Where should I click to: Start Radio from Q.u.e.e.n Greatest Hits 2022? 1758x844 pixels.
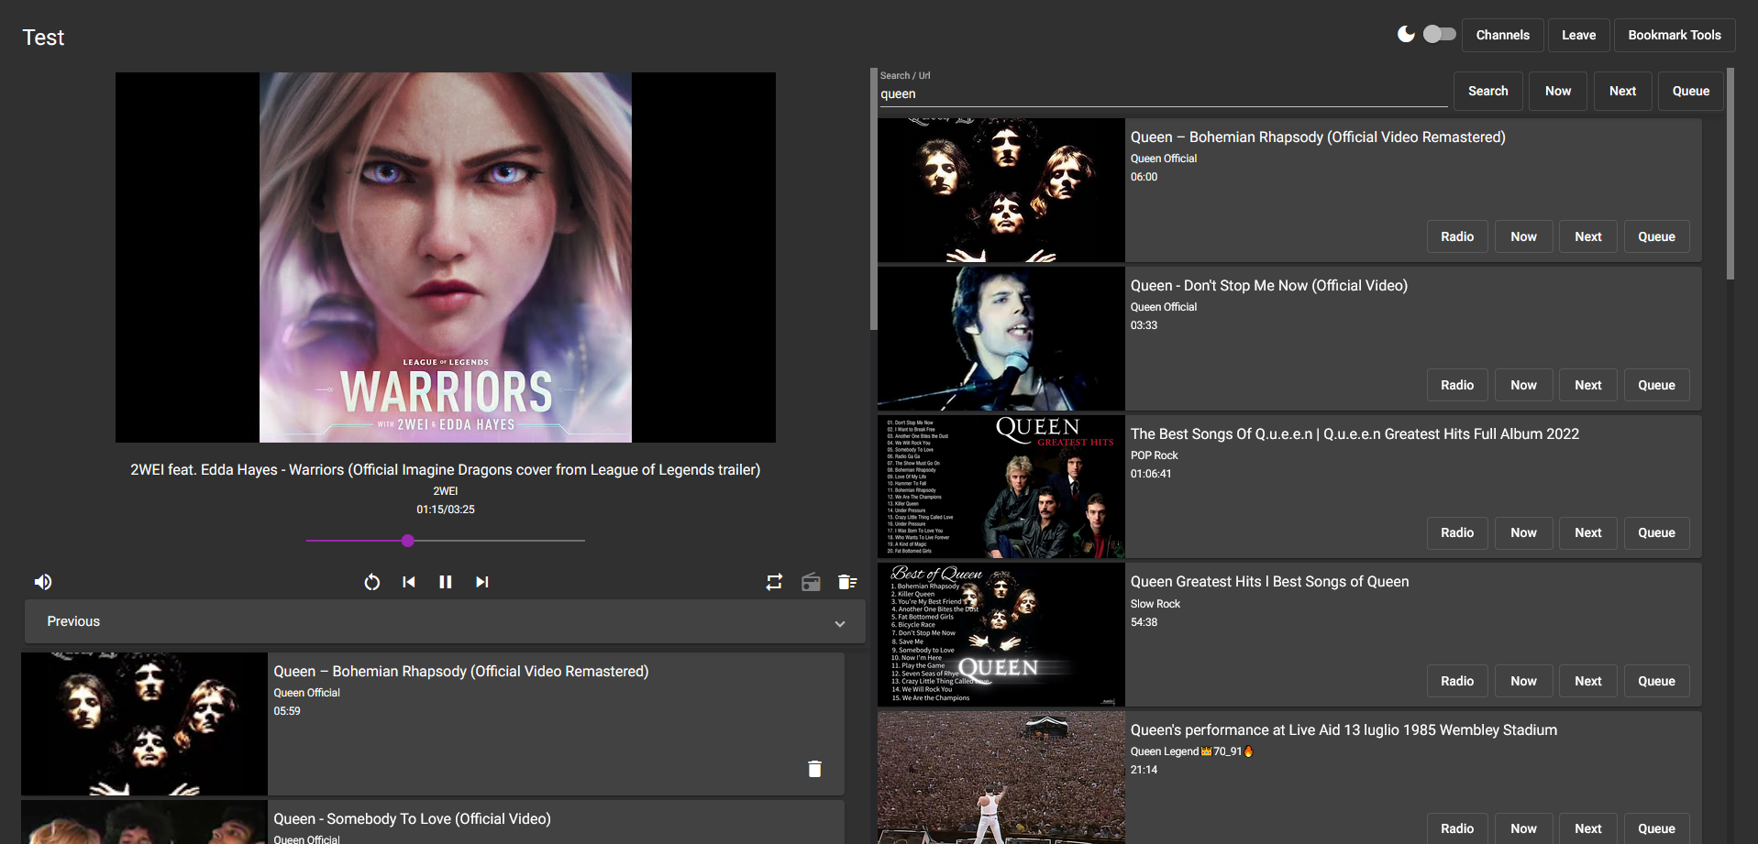(1457, 532)
